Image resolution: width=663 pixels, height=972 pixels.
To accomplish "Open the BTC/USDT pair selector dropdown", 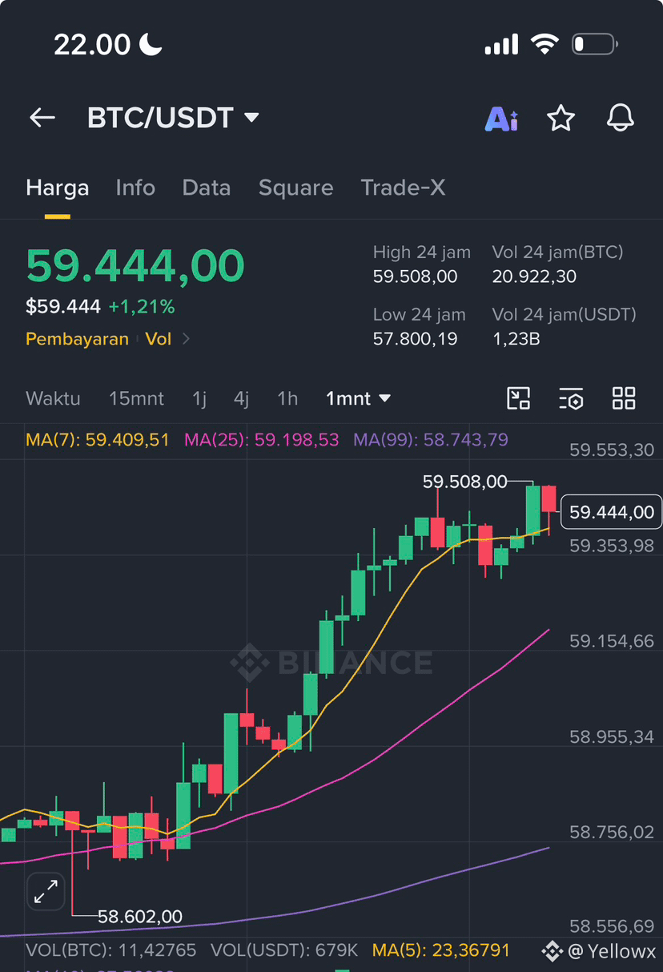I will coord(173,118).
